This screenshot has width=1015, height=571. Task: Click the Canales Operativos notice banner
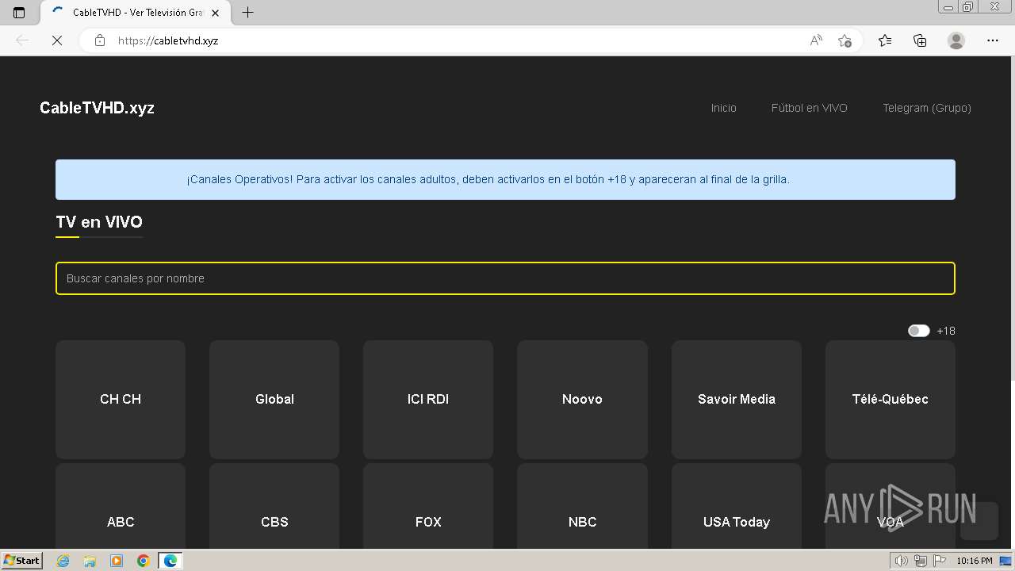(x=505, y=179)
